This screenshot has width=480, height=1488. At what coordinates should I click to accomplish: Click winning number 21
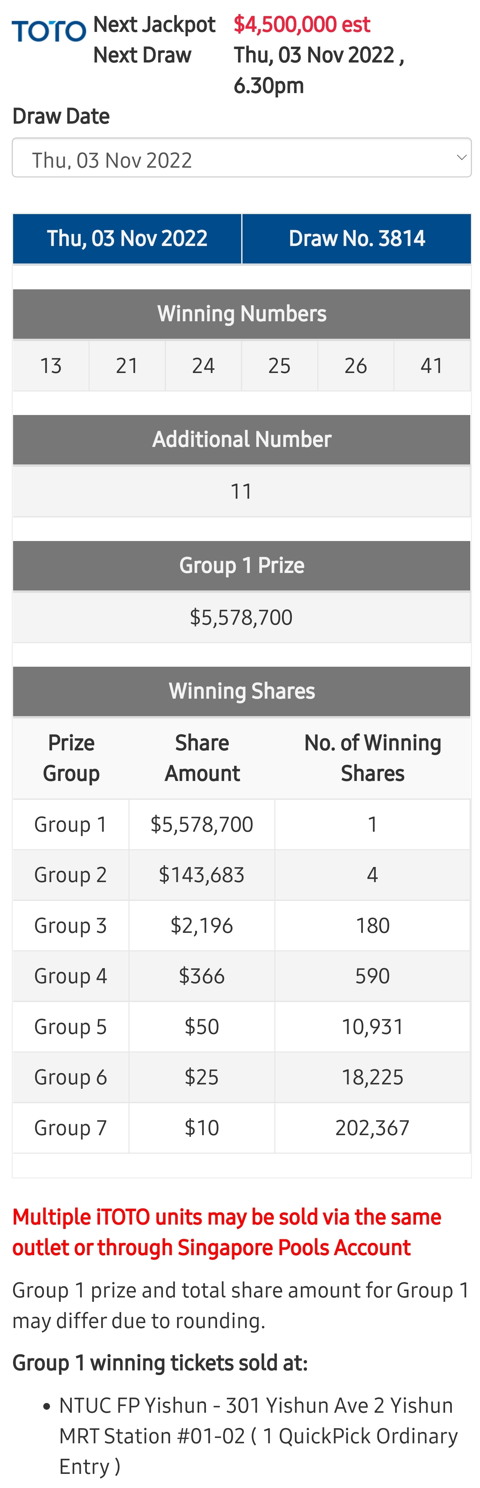pos(127,366)
